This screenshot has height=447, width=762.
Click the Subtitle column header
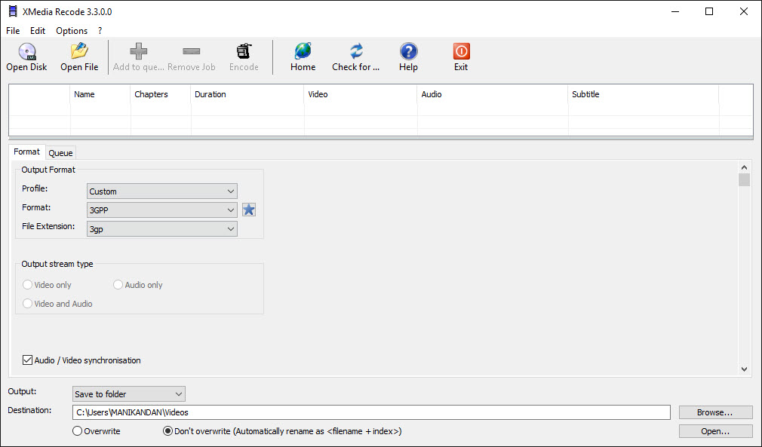(644, 94)
